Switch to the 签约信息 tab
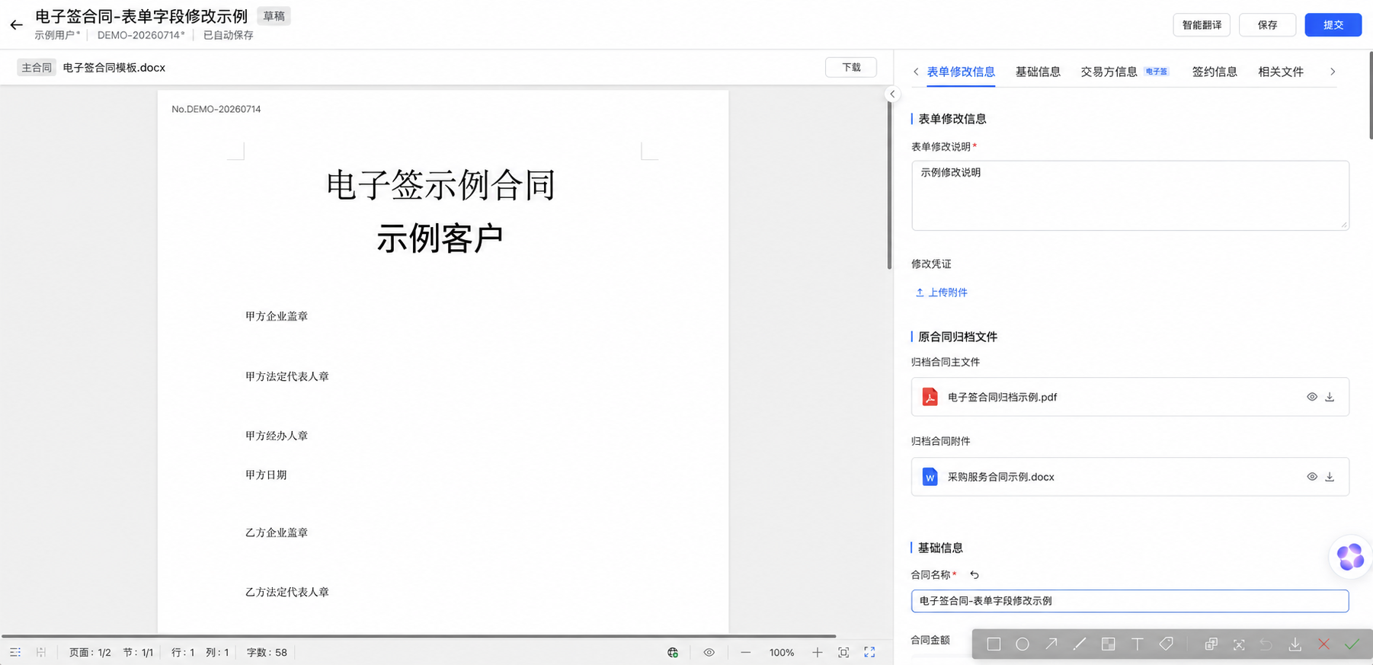The image size is (1373, 665). click(x=1215, y=72)
